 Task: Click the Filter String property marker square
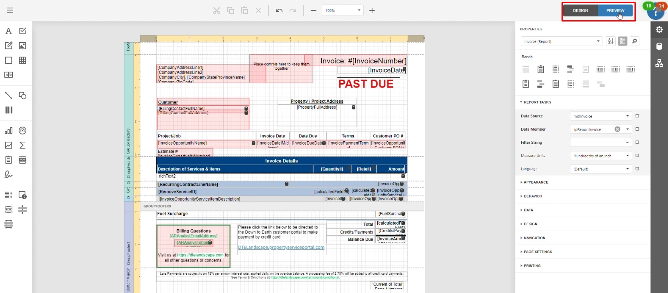(637, 142)
